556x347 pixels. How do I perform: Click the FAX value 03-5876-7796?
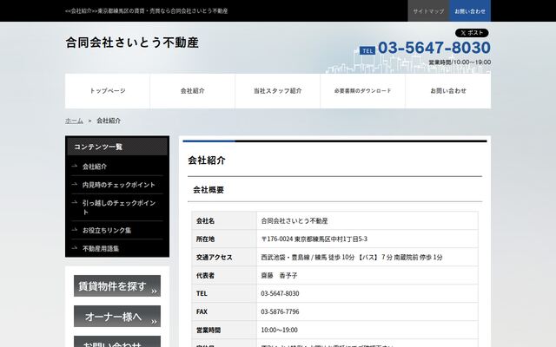tap(280, 312)
